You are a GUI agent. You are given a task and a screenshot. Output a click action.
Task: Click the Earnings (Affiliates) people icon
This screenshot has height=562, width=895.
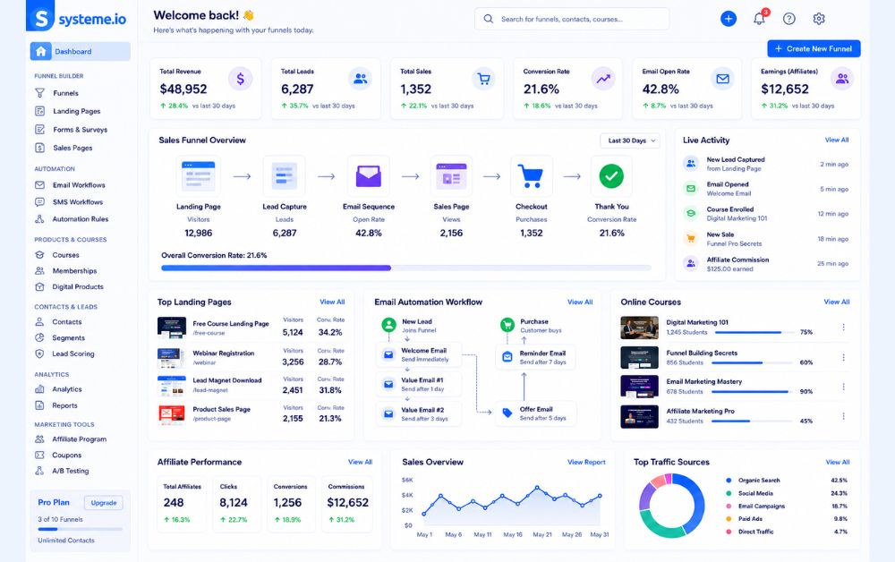842,79
